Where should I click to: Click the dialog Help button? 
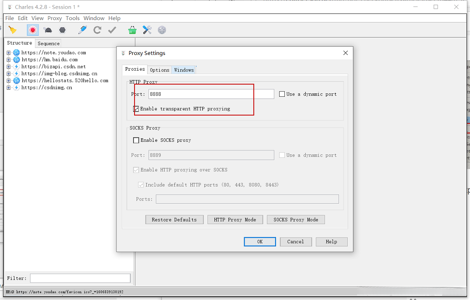click(x=332, y=242)
